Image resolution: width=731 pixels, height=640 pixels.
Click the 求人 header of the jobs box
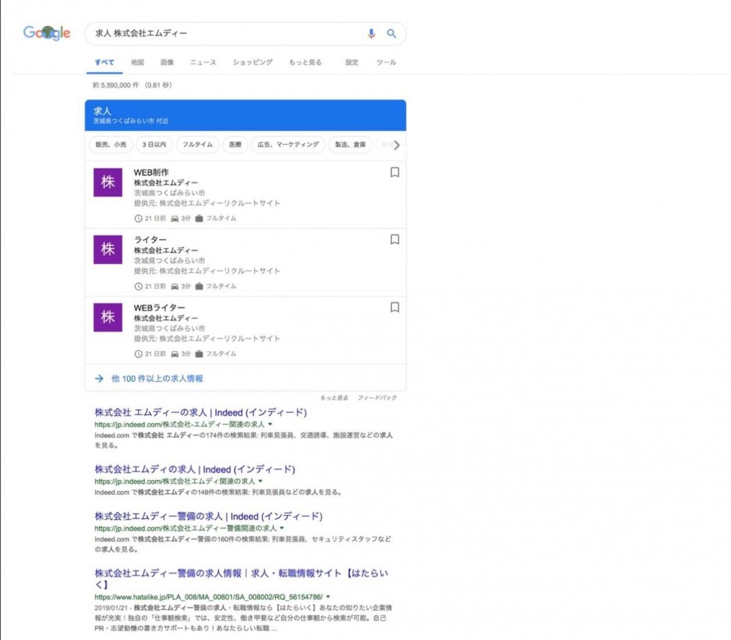pyautogui.click(x=102, y=111)
